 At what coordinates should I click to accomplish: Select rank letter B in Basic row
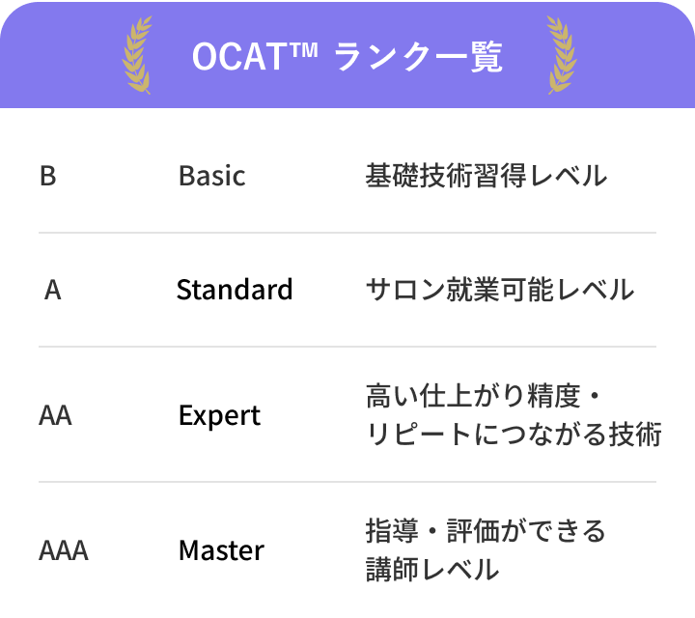pos(48,177)
